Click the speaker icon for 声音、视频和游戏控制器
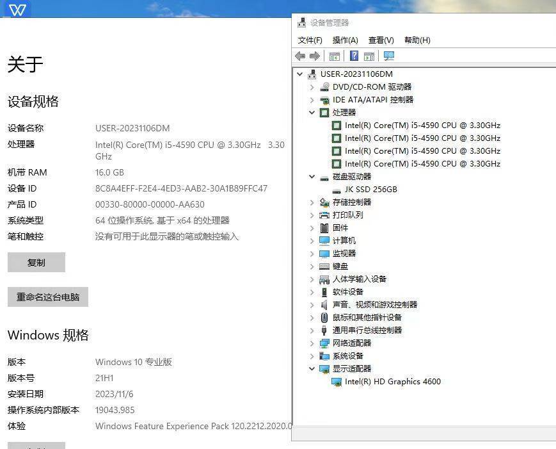556x449 pixels. pyautogui.click(x=324, y=305)
